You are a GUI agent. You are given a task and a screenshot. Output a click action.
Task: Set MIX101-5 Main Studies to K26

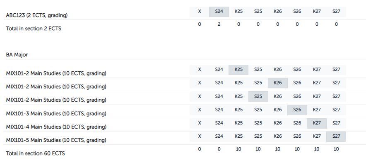point(278,136)
